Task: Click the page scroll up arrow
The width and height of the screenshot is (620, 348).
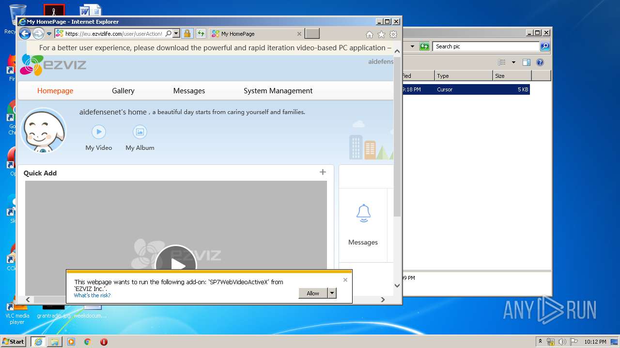Action: click(397, 51)
